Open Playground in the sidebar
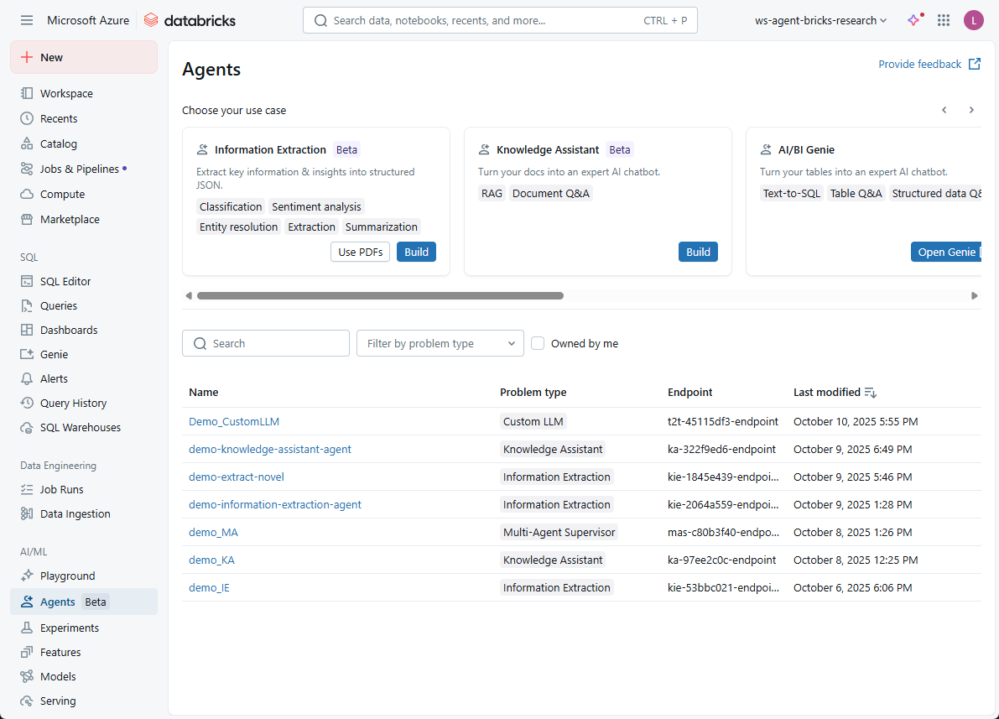Screen dimensions: 999x719 pyautogui.click(x=67, y=576)
